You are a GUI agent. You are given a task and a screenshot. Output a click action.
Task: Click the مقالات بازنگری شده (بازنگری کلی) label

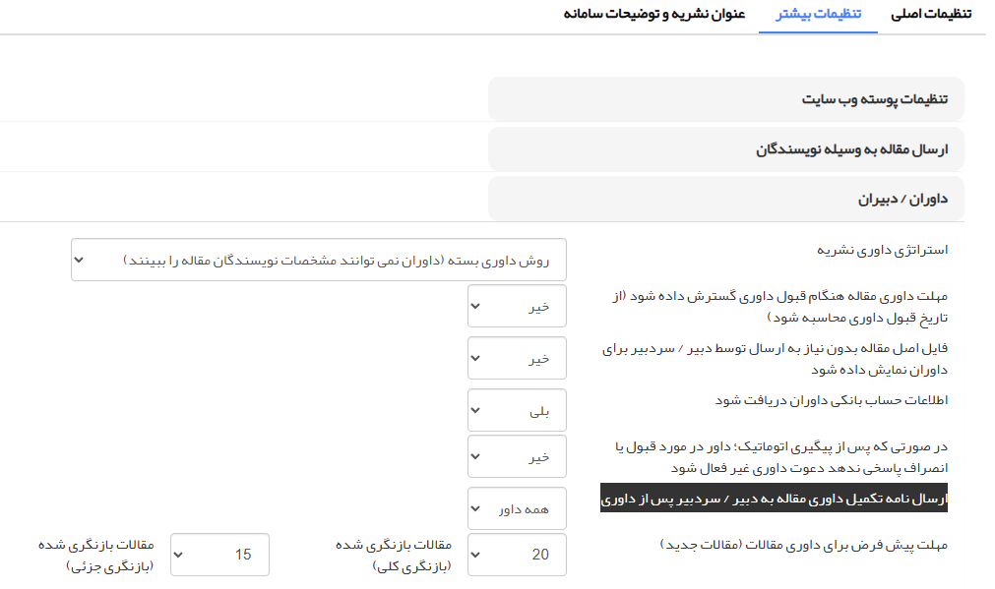pyautogui.click(x=411, y=556)
